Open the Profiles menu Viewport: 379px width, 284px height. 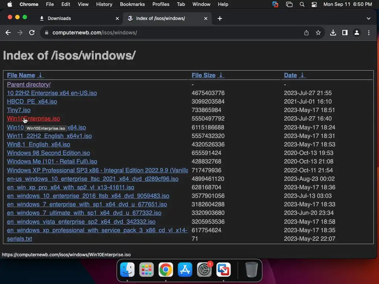(x=161, y=4)
